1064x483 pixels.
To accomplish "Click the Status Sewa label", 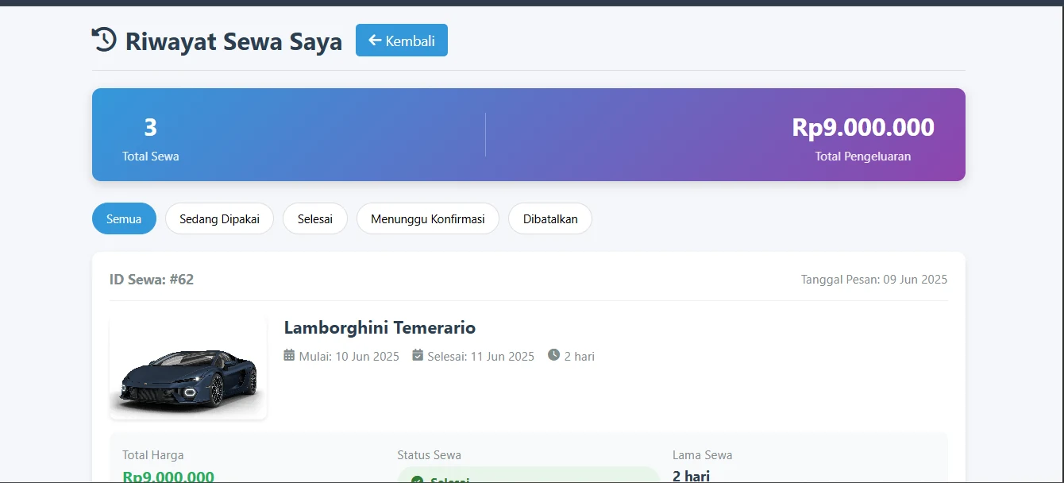I will coord(430,455).
